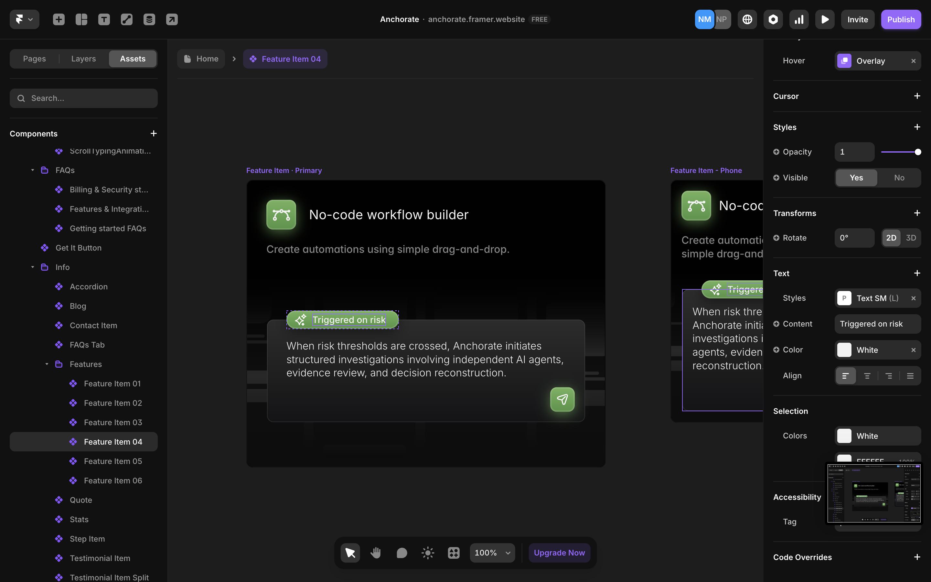
Task: Select the Vector pen tool
Action: point(127,19)
